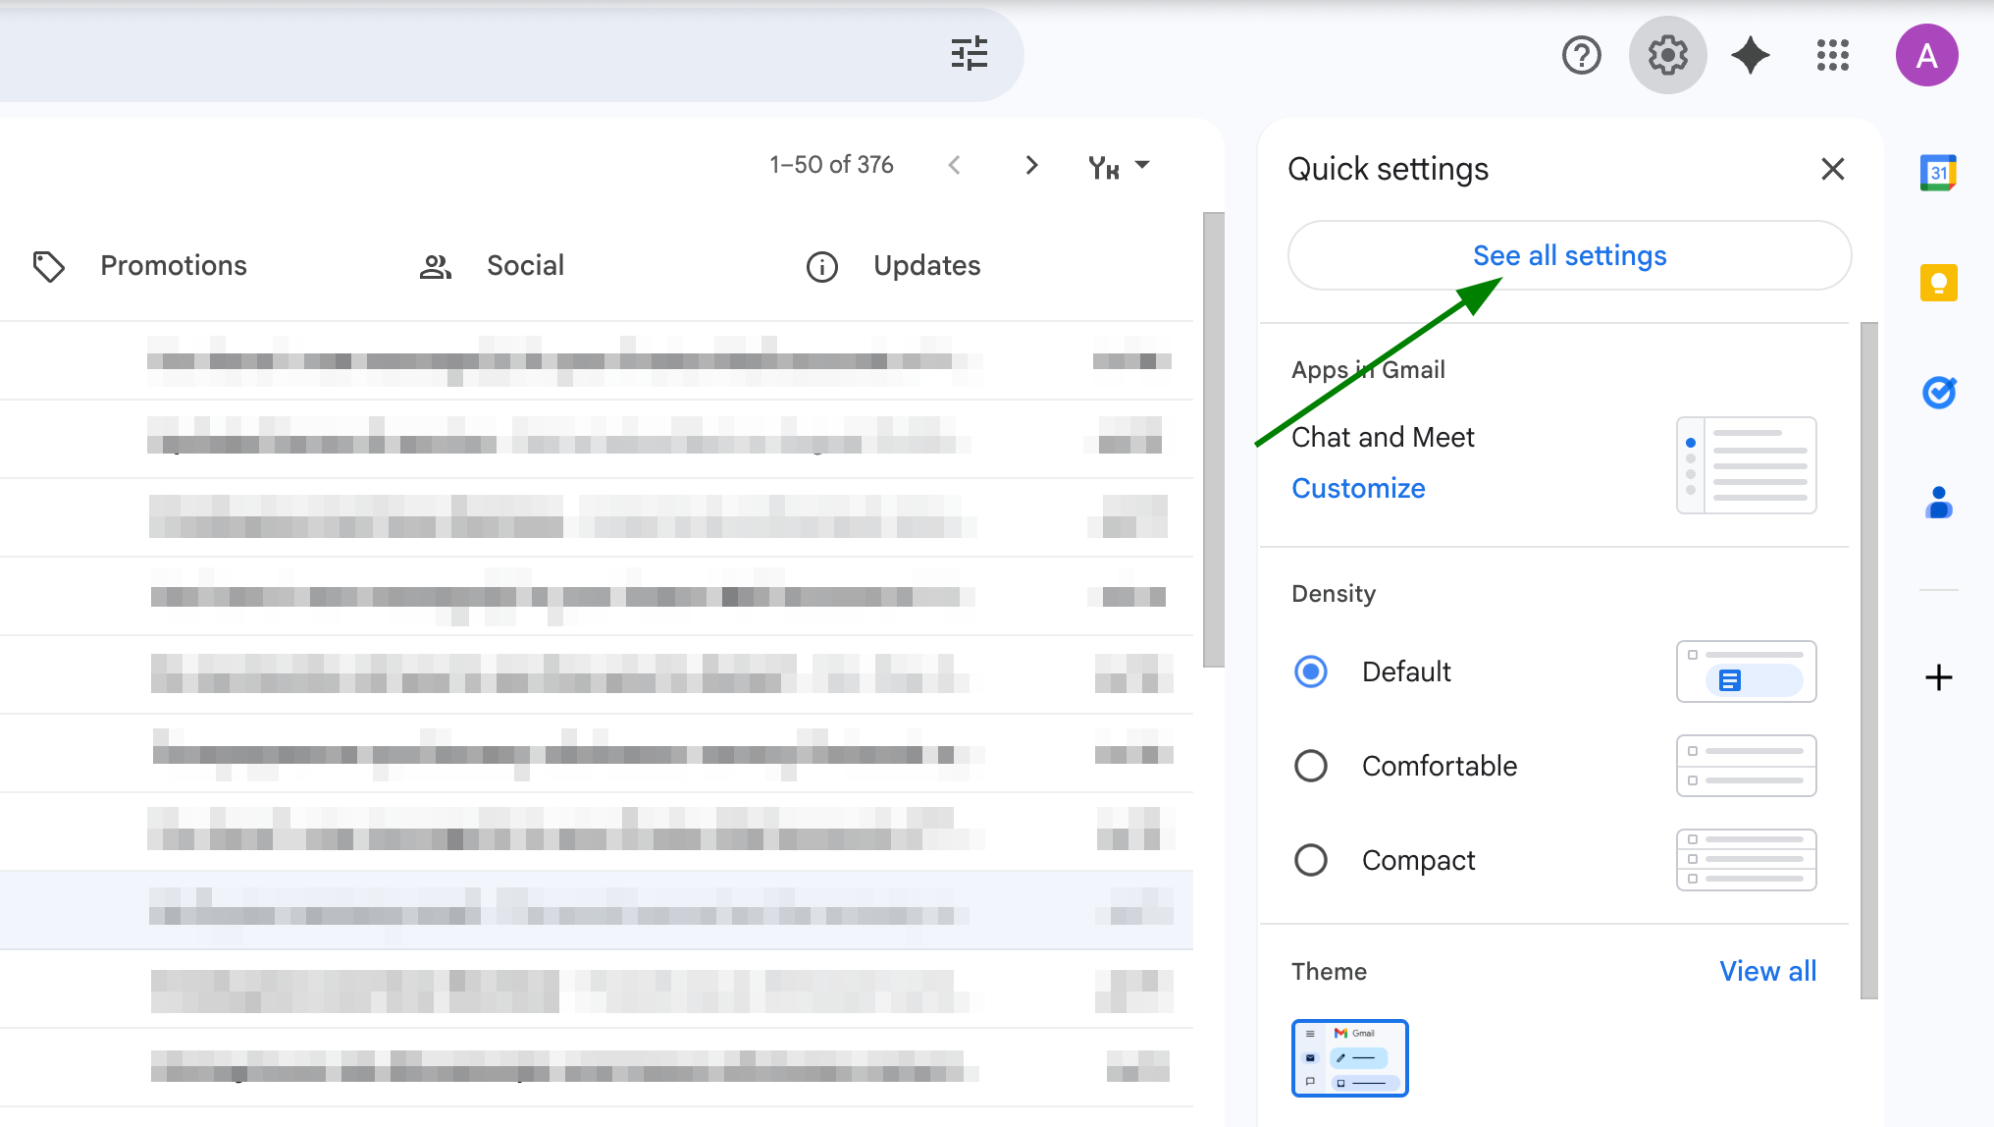Select the Default density option
This screenshot has width=1994, height=1127.
[1311, 671]
